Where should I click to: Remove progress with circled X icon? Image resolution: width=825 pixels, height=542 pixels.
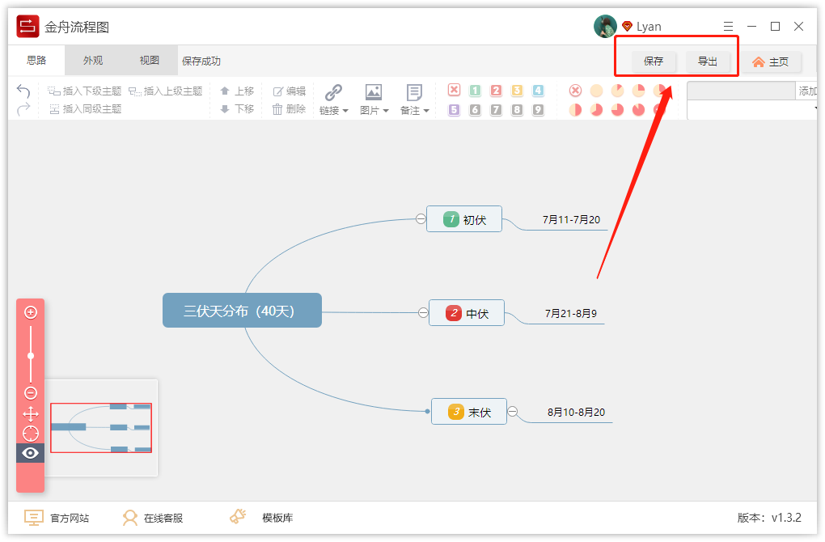576,91
